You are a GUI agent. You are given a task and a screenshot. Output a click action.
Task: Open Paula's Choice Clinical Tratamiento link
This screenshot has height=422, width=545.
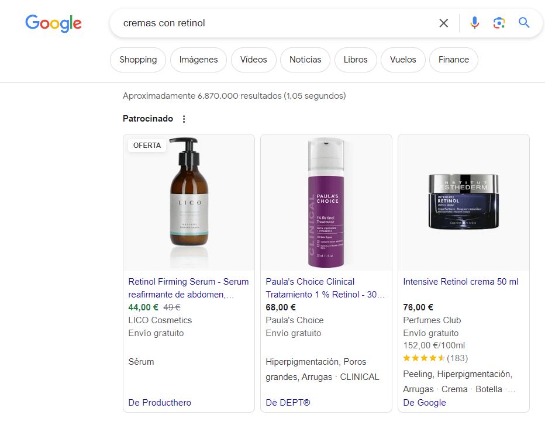325,288
